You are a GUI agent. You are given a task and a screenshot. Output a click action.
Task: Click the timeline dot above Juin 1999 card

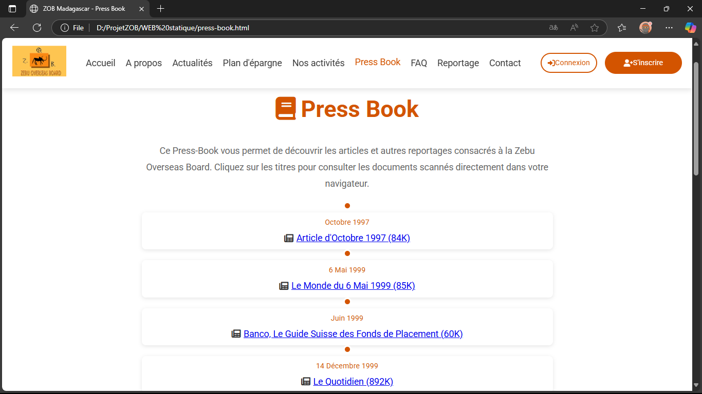[347, 302]
